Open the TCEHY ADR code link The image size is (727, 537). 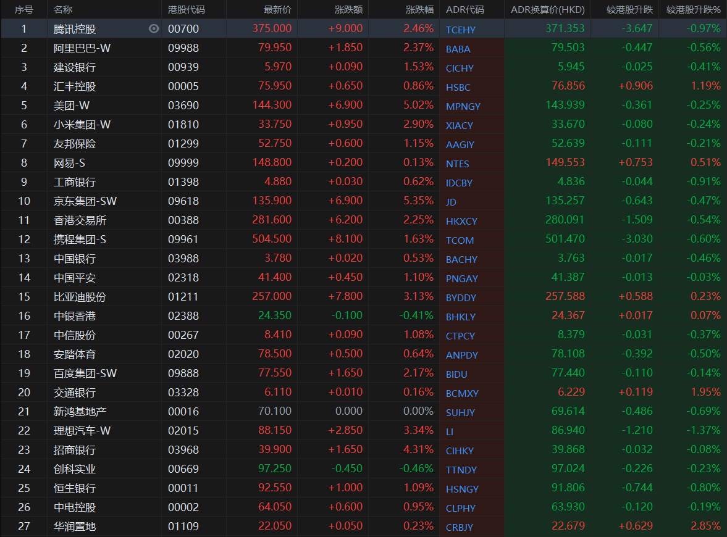point(461,30)
